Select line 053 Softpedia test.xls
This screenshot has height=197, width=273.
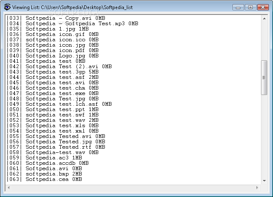click(53, 126)
